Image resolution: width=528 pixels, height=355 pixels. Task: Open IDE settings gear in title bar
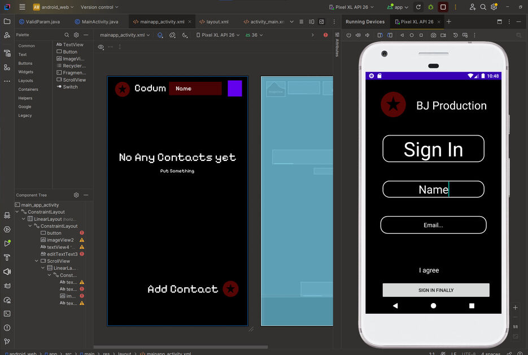click(494, 7)
